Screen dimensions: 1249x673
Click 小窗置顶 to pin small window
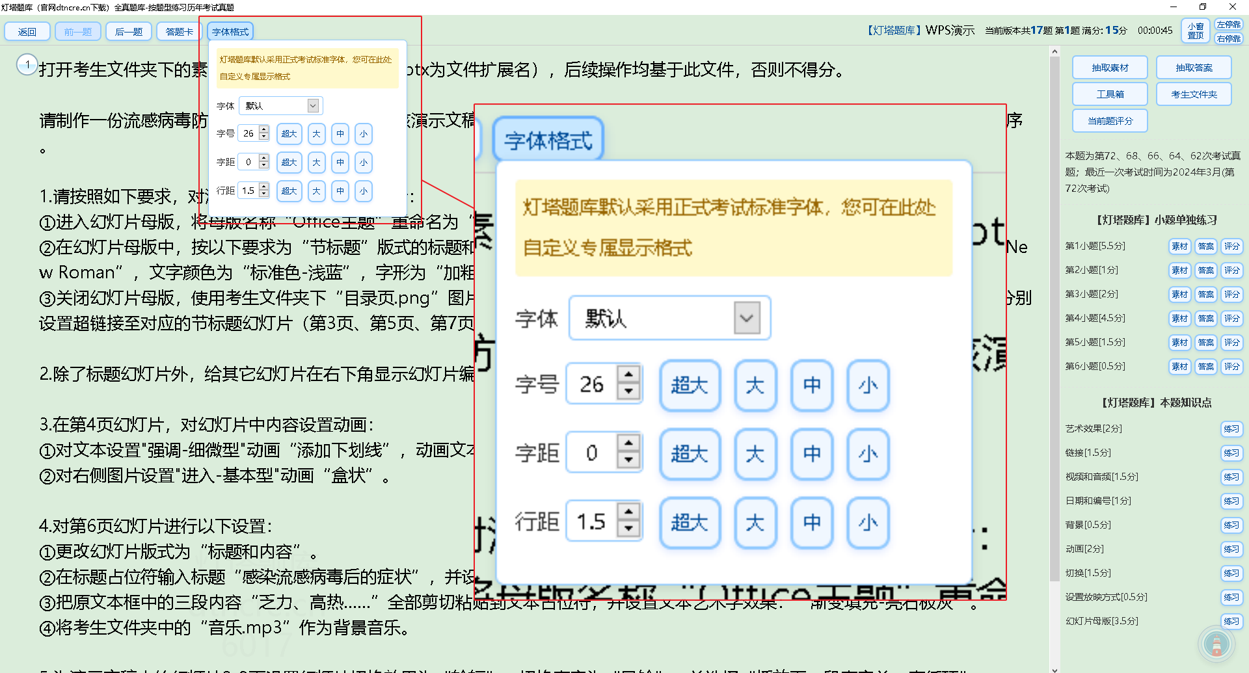pos(1196,31)
